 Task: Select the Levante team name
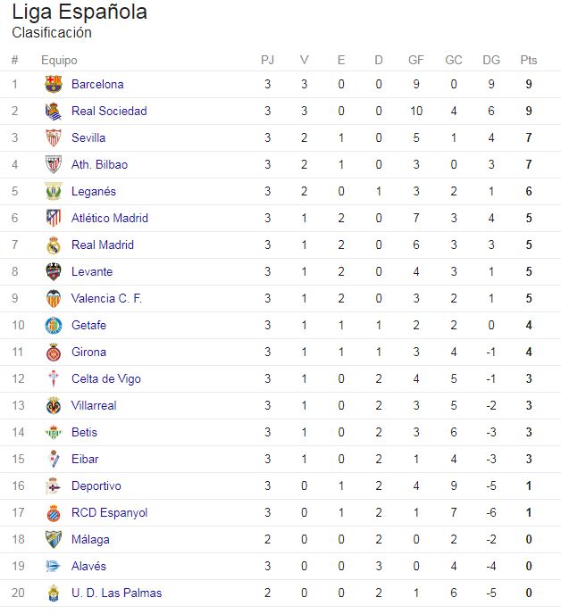coord(92,272)
